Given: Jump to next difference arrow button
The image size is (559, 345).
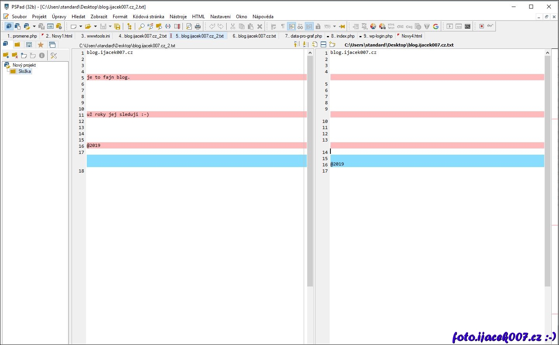Looking at the screenshot, I should (305, 45).
